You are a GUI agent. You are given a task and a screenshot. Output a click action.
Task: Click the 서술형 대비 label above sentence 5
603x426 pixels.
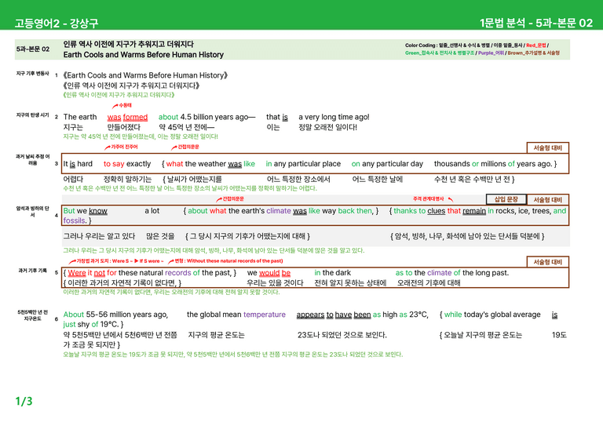point(547,262)
